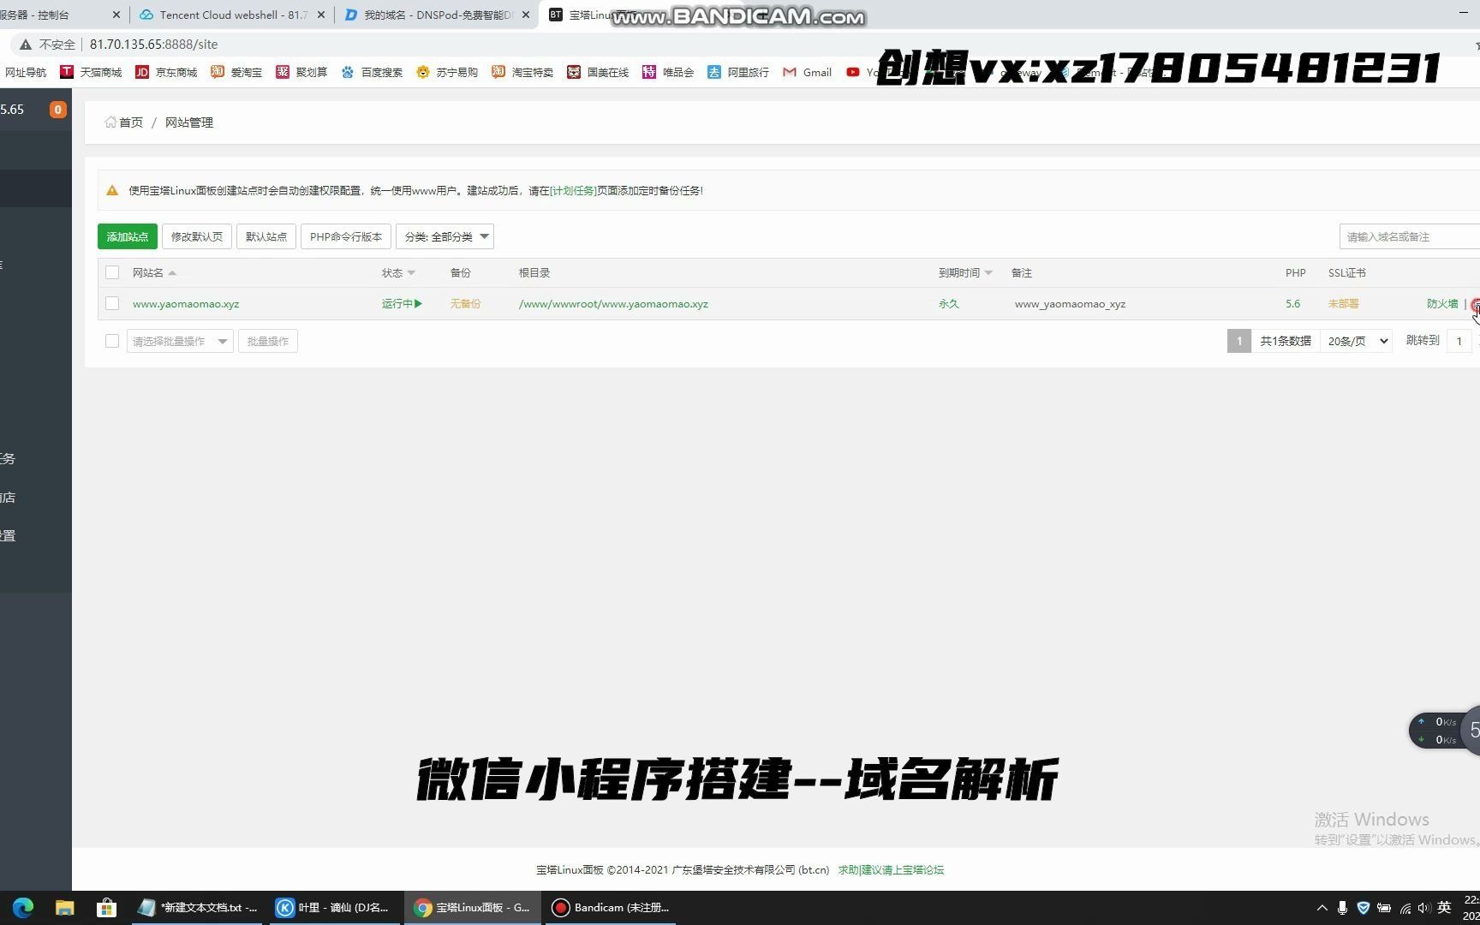Close the DNSPod tab
1480x925 pixels.
526,15
